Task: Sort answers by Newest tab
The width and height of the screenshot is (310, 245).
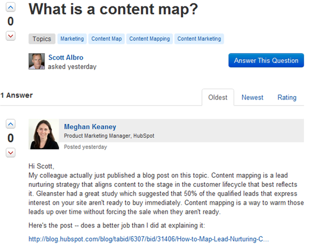Action: tap(252, 97)
